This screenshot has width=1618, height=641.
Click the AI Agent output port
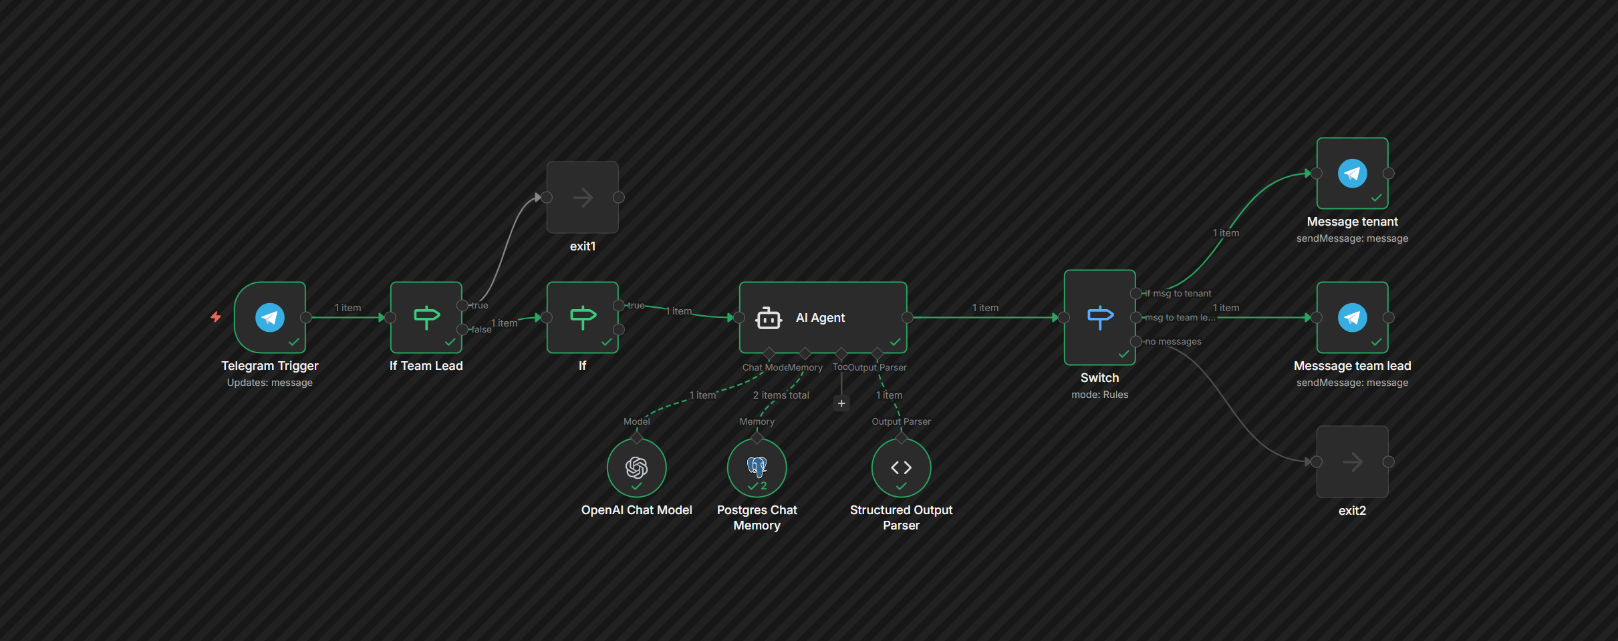[908, 318]
